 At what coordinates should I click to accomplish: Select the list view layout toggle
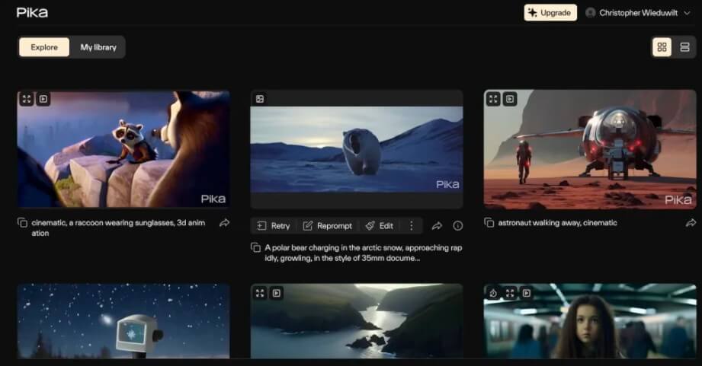click(684, 47)
